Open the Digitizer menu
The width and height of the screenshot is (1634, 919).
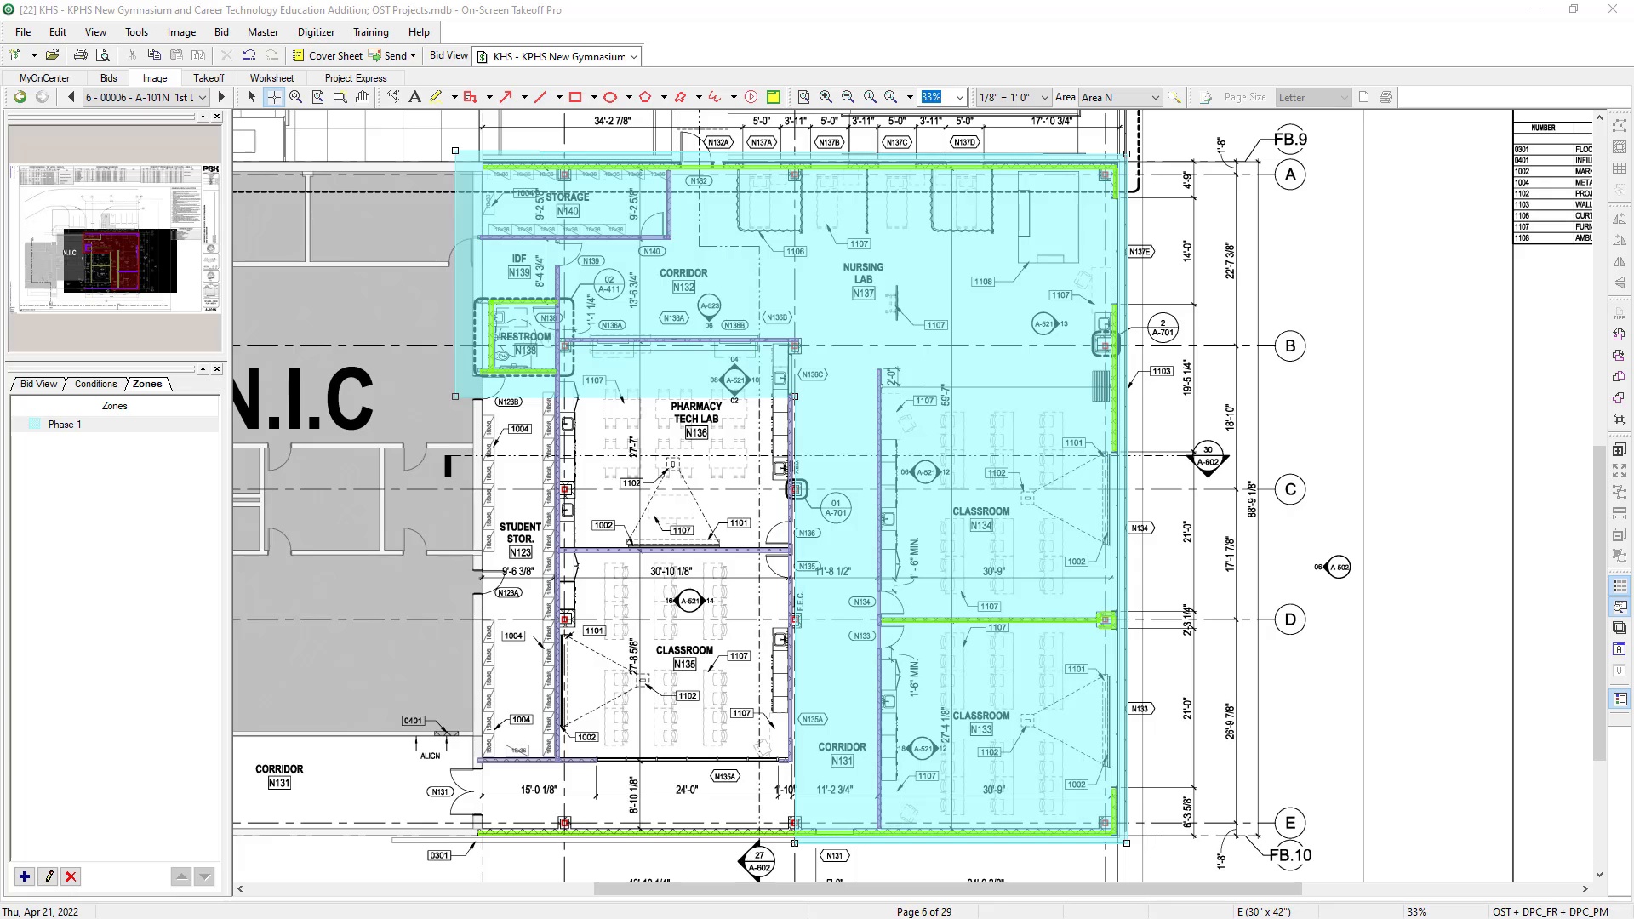click(316, 32)
